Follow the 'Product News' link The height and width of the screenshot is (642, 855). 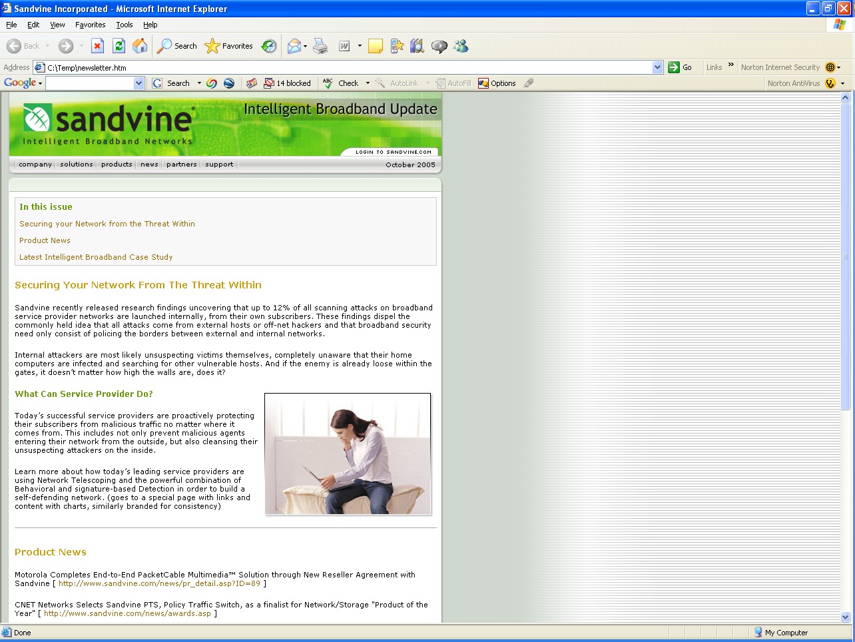45,240
